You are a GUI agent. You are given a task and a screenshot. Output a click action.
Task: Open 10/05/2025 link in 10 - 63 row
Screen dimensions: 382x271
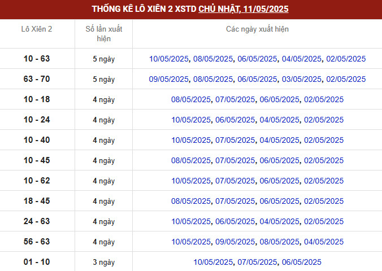[x=169, y=59]
